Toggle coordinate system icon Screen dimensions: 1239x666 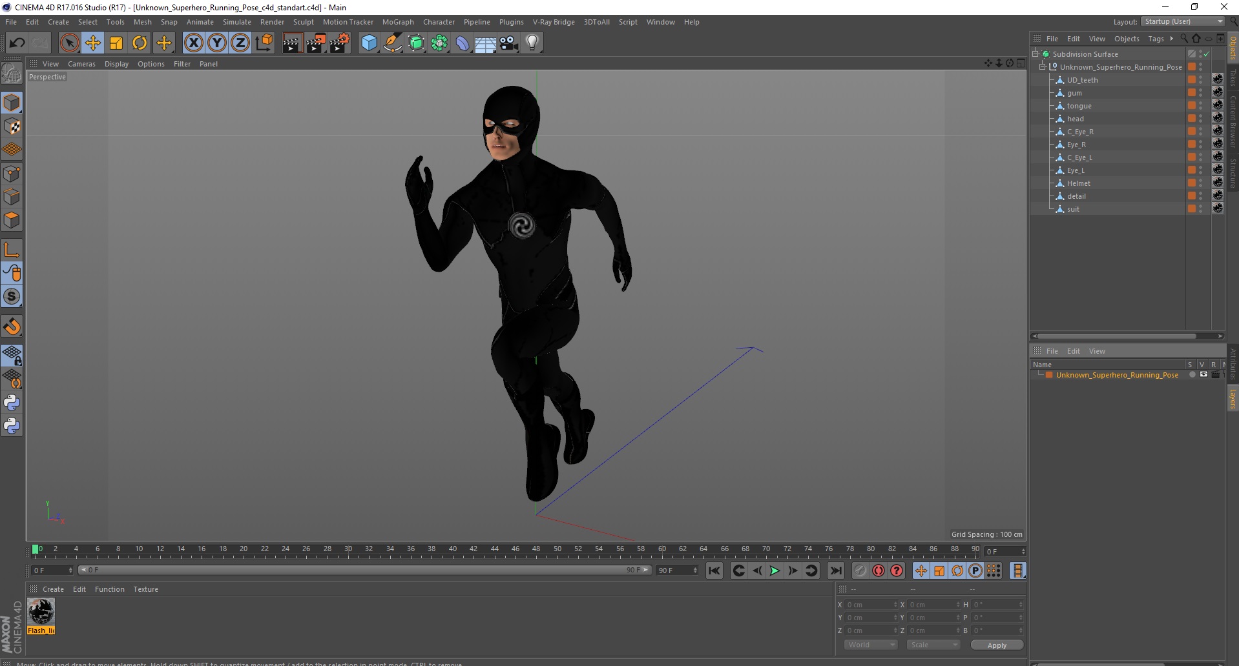pos(264,43)
